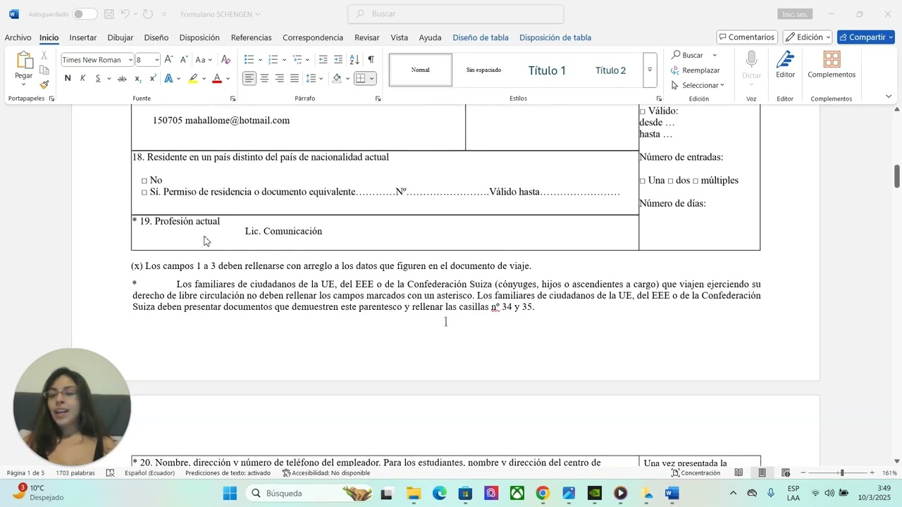The width and height of the screenshot is (902, 507).
Task: Open the Disposición de tabla tab
Action: point(555,37)
